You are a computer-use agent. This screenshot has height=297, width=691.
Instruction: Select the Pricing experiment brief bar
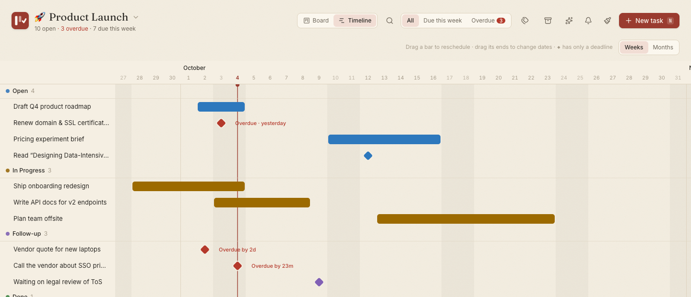[384, 139]
